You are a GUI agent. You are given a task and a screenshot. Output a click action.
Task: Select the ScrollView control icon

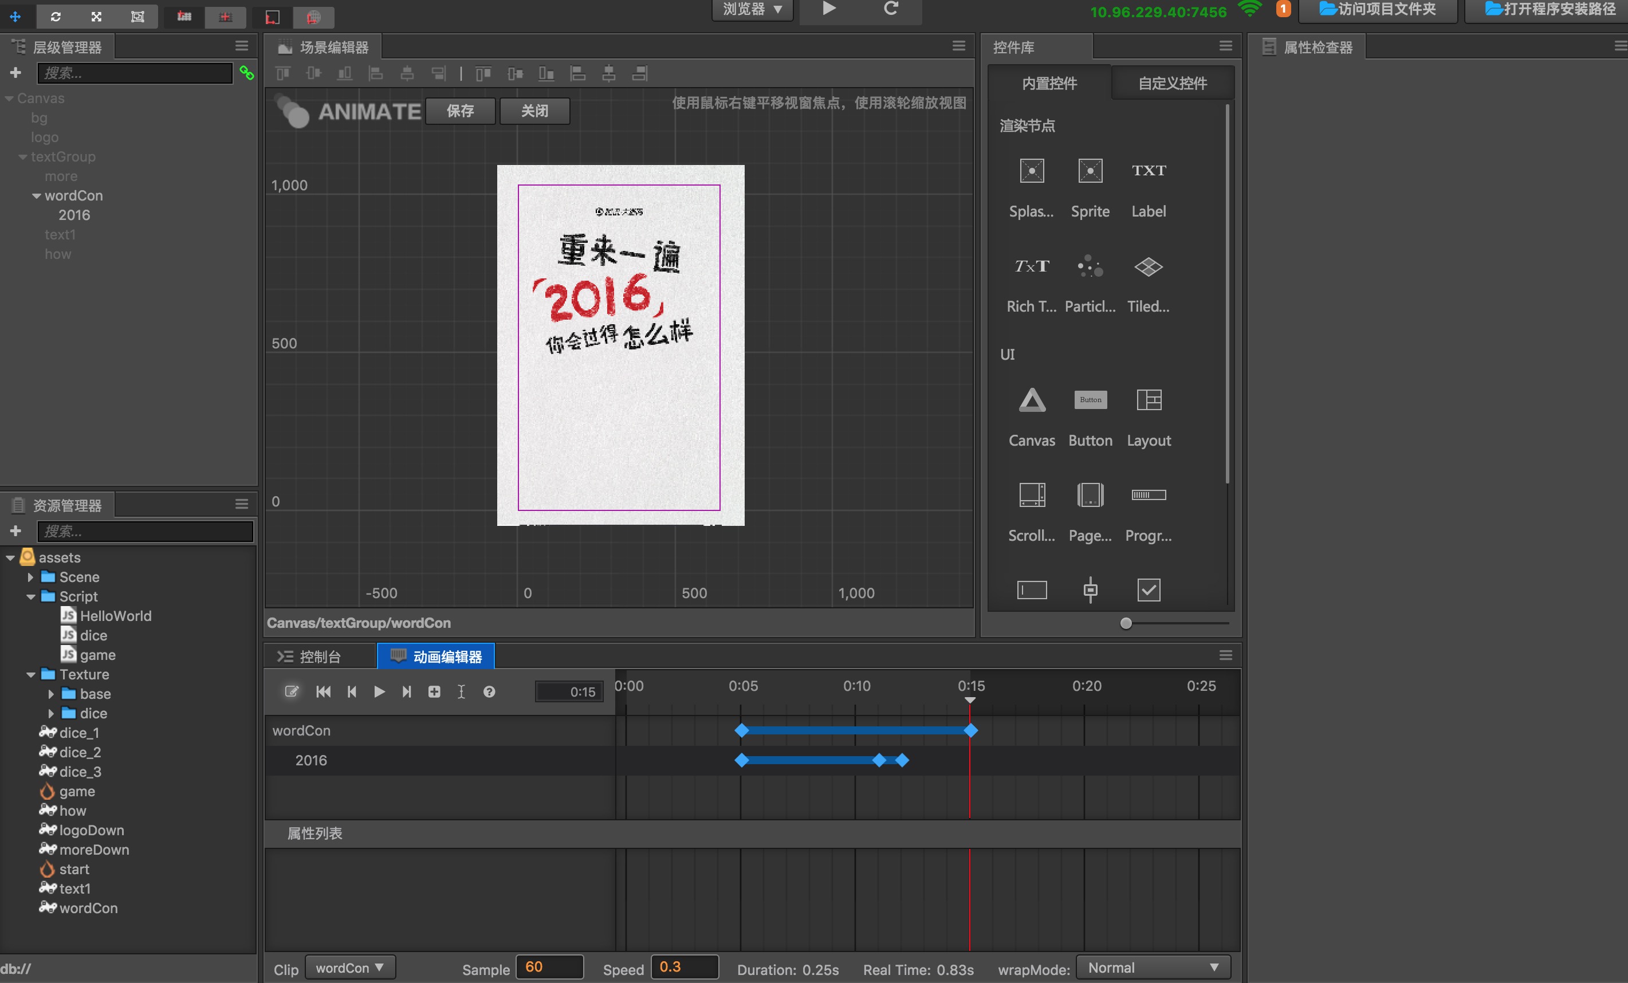(1031, 495)
